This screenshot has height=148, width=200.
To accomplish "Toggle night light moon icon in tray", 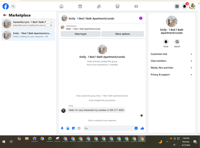I will pos(160,142).
